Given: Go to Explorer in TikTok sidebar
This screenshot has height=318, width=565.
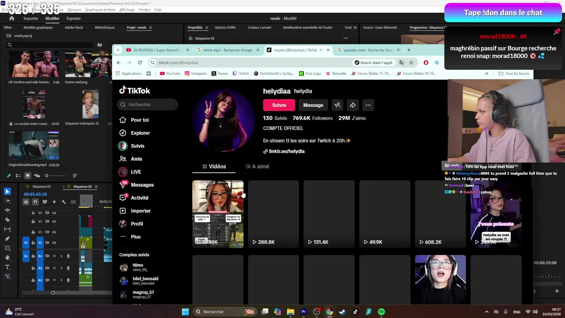Looking at the screenshot, I should 140,133.
